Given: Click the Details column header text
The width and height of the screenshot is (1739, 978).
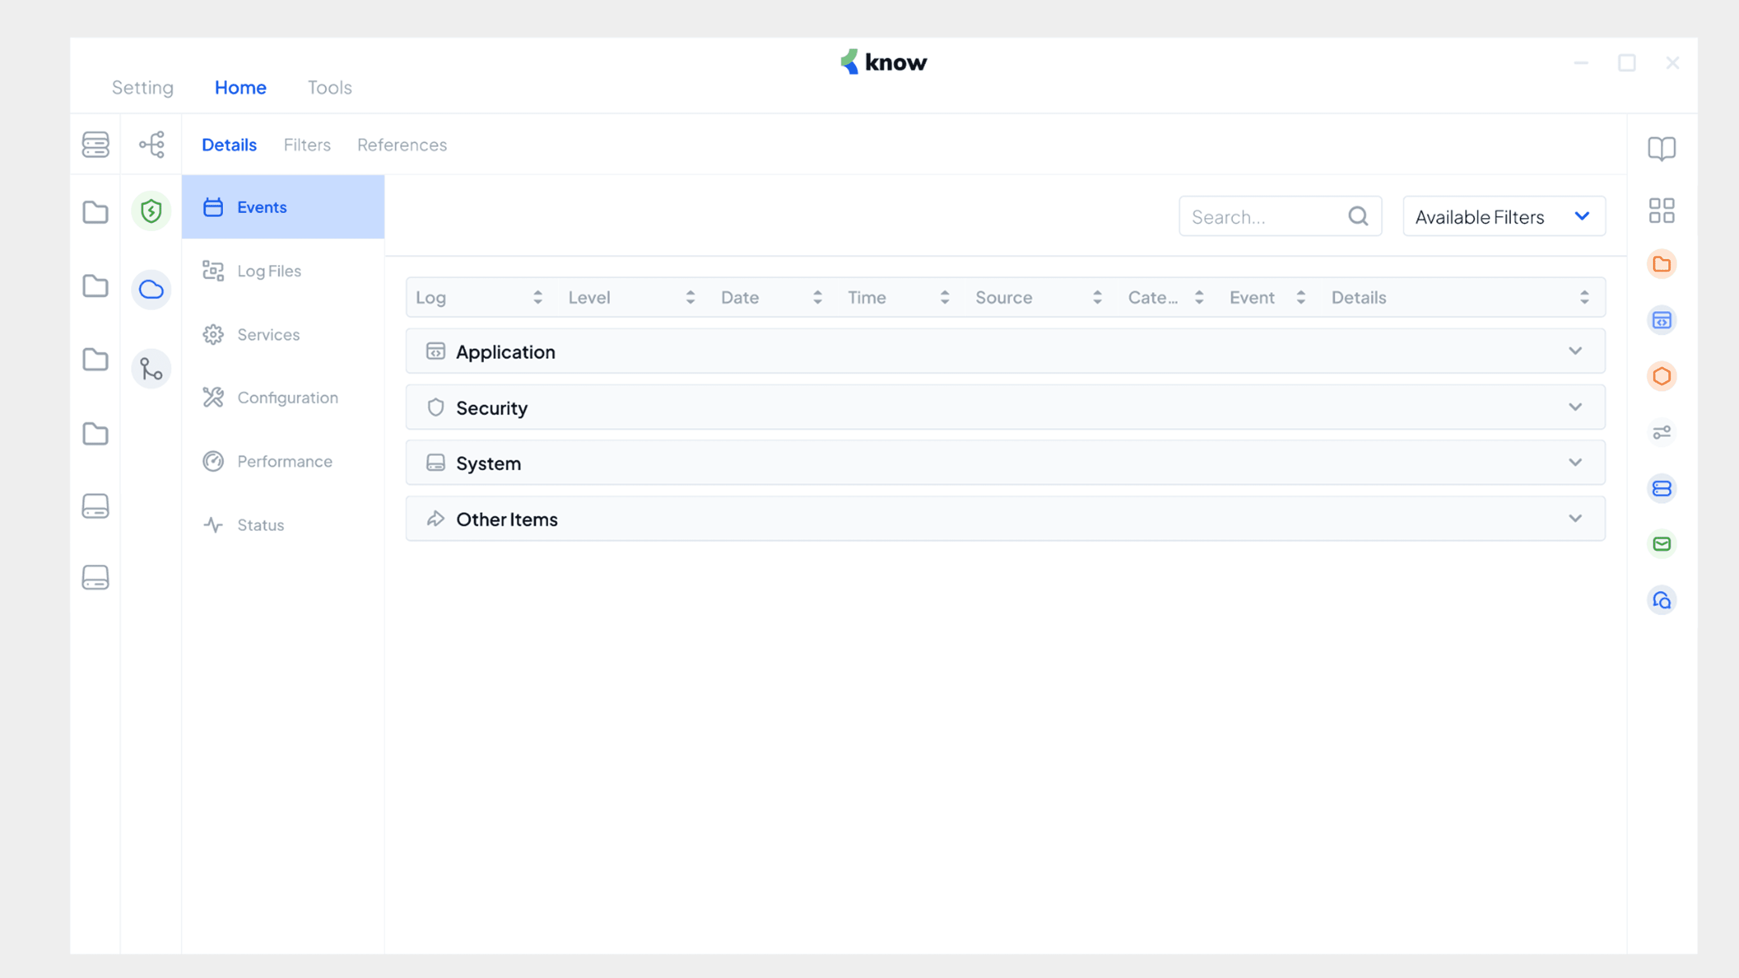Looking at the screenshot, I should point(1358,297).
